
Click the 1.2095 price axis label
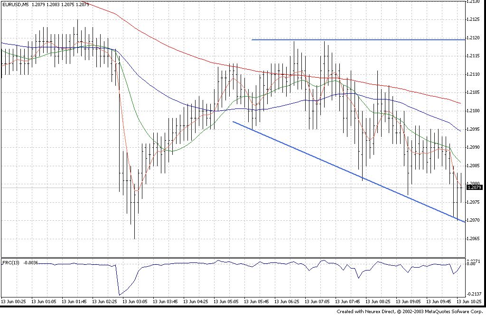474,129
